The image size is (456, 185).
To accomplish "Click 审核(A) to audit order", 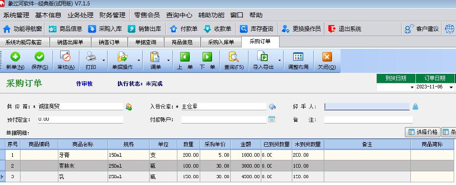I will coord(66,61).
